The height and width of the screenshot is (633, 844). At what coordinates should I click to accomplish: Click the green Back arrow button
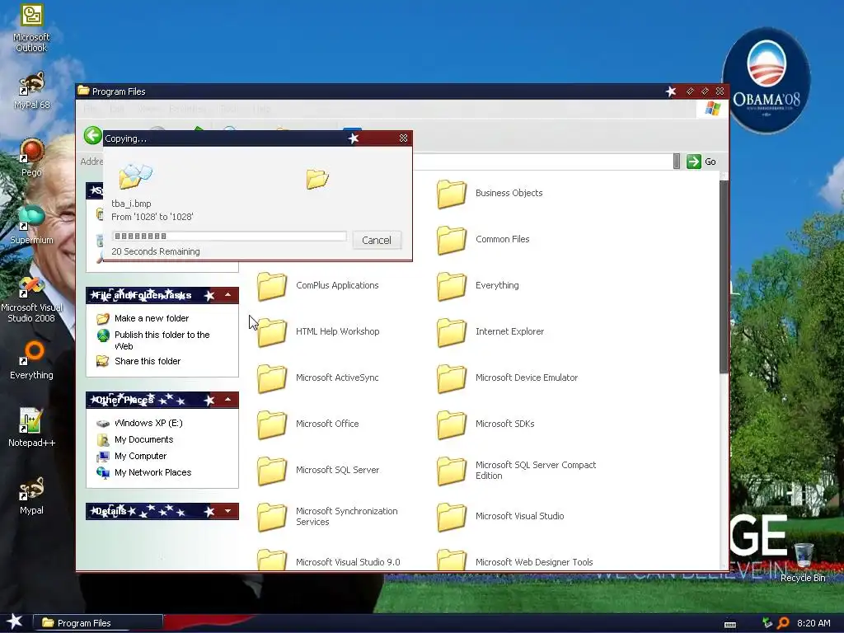pyautogui.click(x=92, y=135)
